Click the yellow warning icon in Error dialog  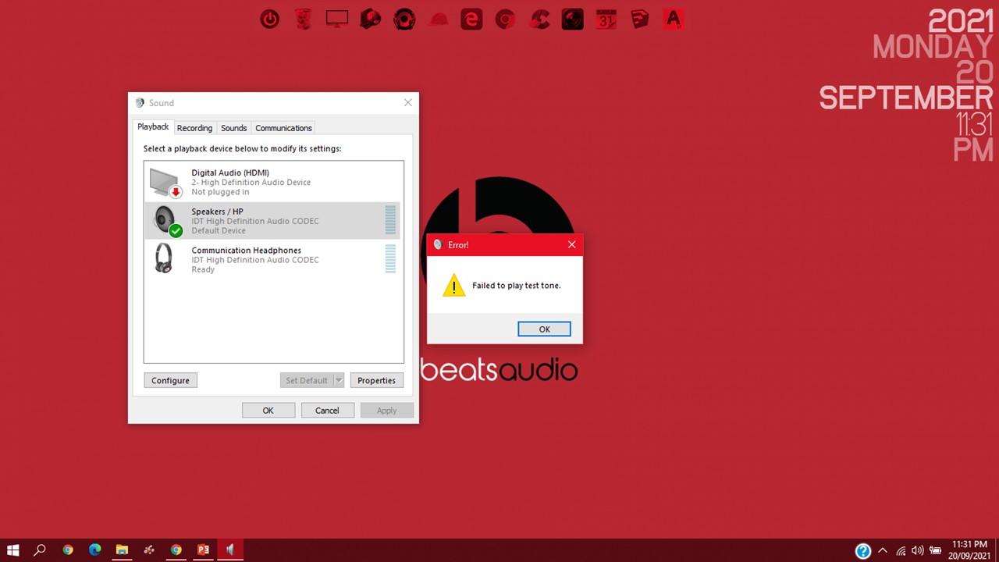point(453,286)
